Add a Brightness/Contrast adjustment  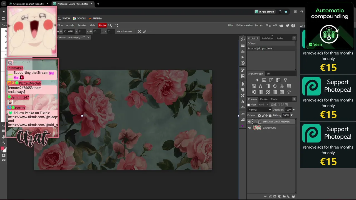pos(257,80)
